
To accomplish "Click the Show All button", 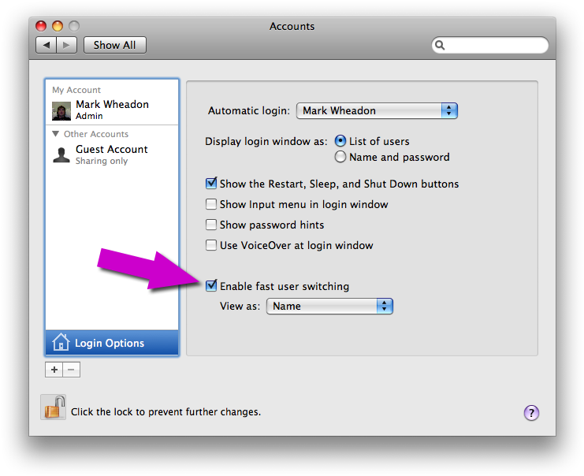I will [115, 45].
